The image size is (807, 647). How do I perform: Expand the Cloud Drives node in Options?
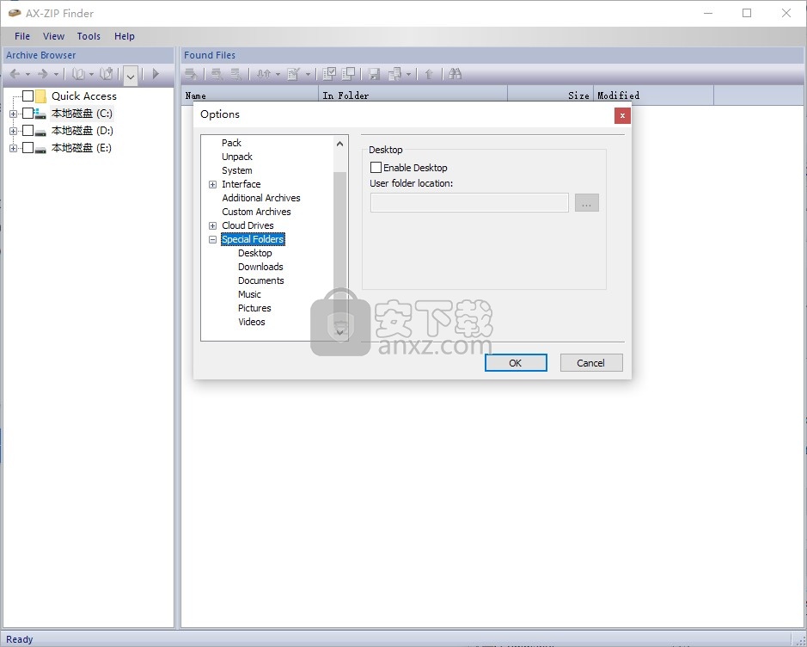click(212, 225)
